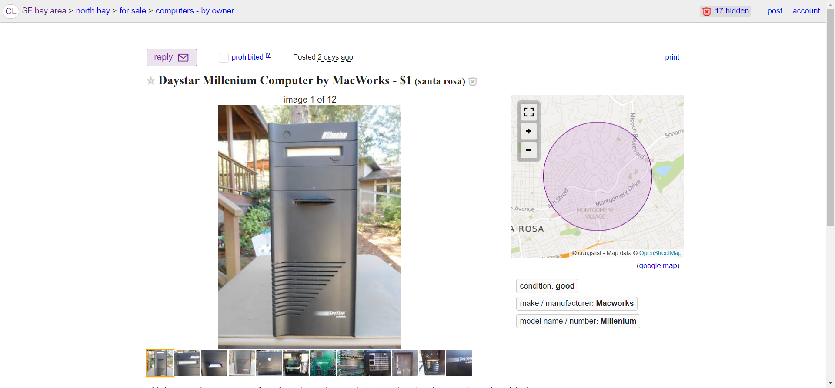Open the account link
This screenshot has width=835, height=388.
click(806, 11)
